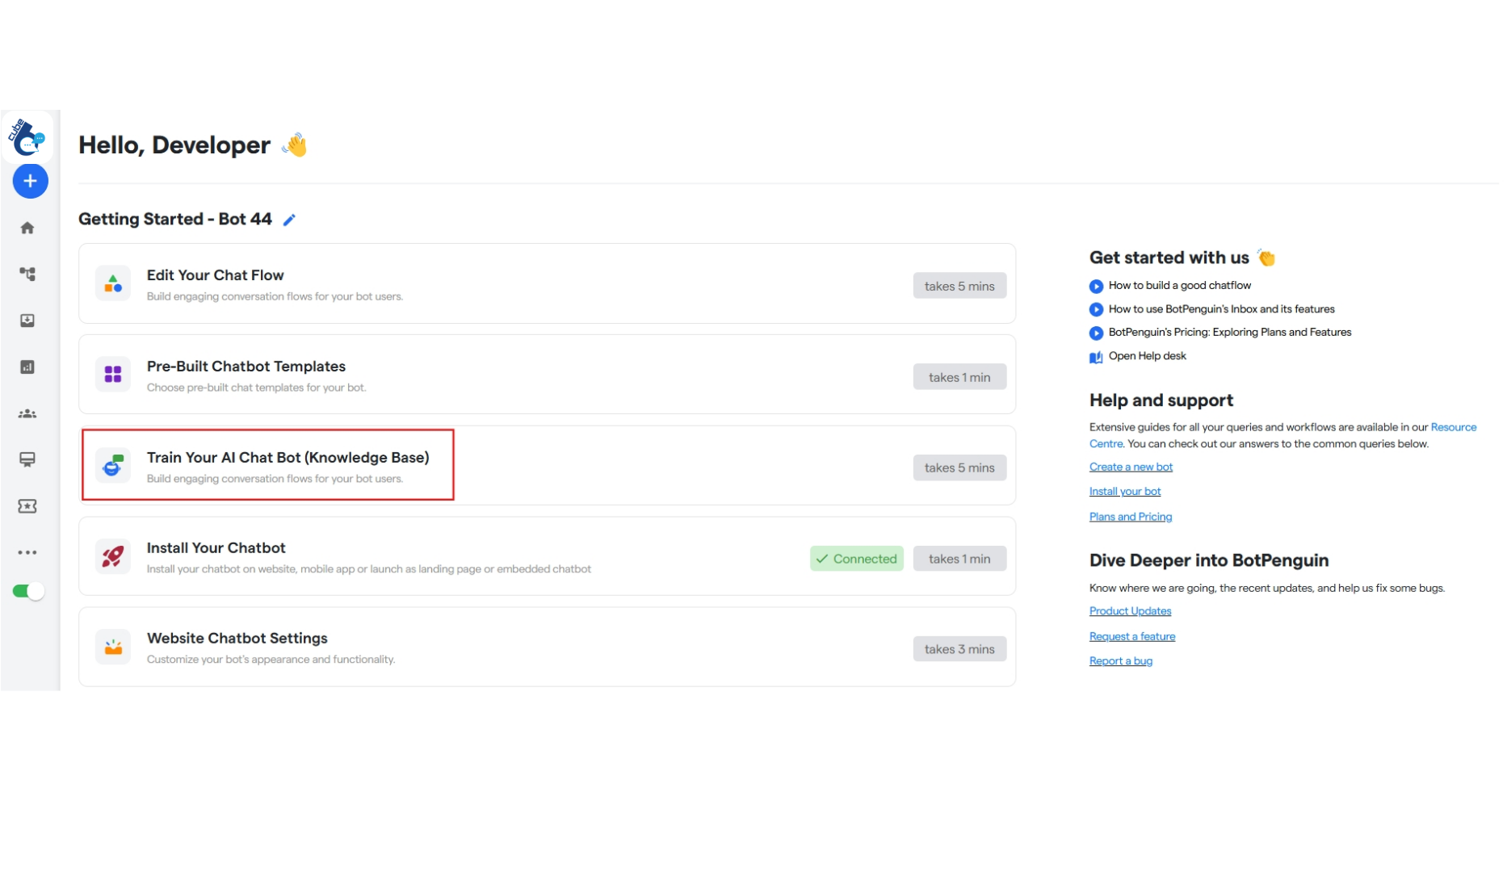Open the inbox icon in sidebar

pos(27,321)
